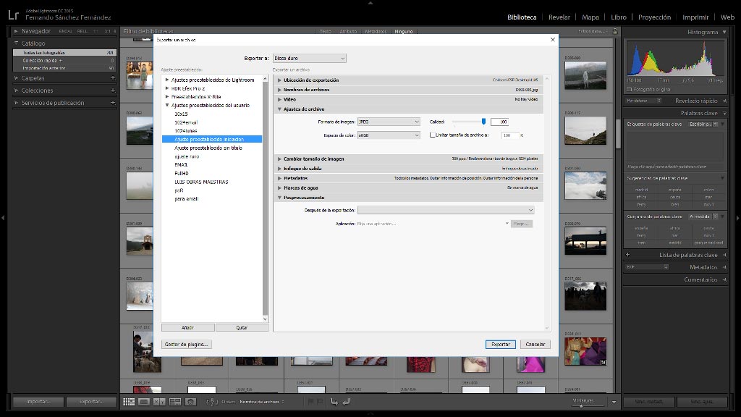Image resolution: width=741 pixels, height=417 pixels.
Task: Open Formato de imagen JPEG dropdown
Action: click(389, 122)
